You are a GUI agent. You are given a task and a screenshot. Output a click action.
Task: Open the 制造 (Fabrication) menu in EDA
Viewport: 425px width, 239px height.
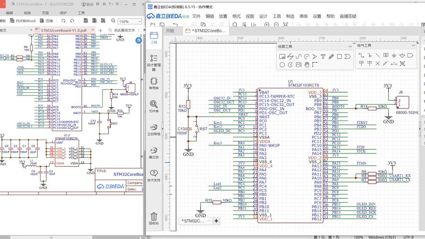pyautogui.click(x=290, y=16)
